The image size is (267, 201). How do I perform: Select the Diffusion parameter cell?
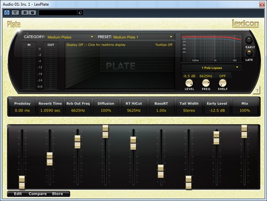click(x=106, y=107)
